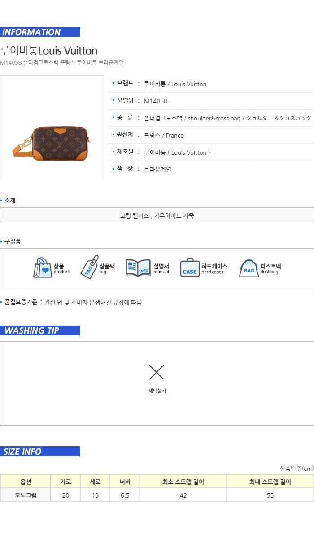Select the INFORMATION section header
The image size is (314, 540).
coord(40,32)
